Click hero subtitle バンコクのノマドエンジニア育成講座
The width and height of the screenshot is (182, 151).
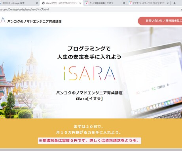click(x=89, y=93)
